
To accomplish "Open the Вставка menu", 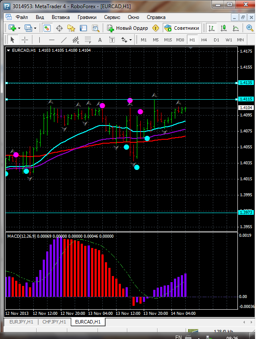I will (x=60, y=17).
